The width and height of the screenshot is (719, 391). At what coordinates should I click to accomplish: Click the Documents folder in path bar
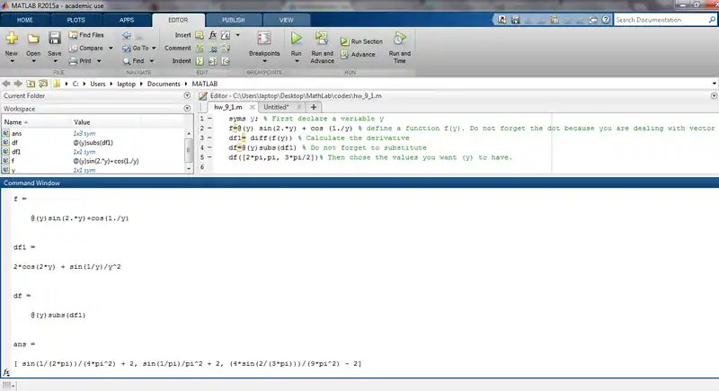[x=164, y=83]
